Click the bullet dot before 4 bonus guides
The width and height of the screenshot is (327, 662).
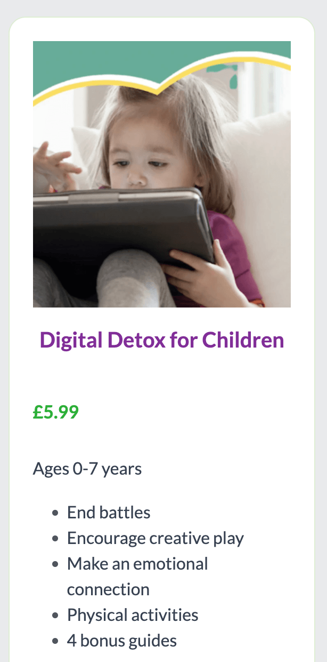pyautogui.click(x=55, y=642)
